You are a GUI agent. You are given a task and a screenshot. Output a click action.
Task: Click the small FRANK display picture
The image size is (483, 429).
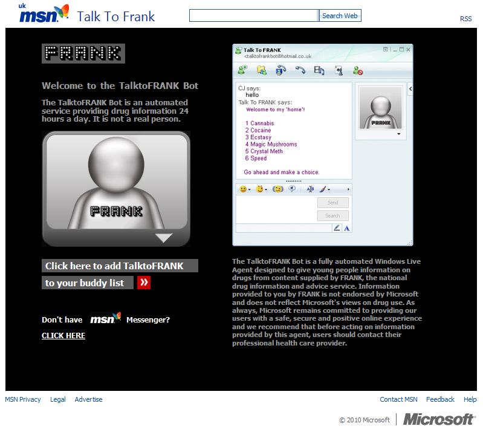pyautogui.click(x=381, y=107)
